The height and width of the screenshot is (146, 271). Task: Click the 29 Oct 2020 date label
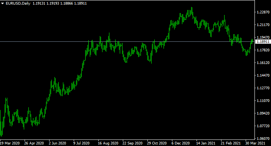coord(157,143)
